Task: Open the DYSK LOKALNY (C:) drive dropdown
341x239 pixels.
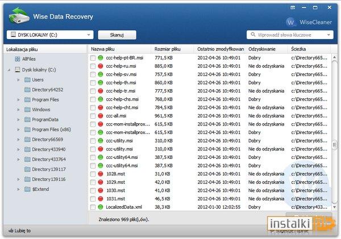Action: (50, 35)
